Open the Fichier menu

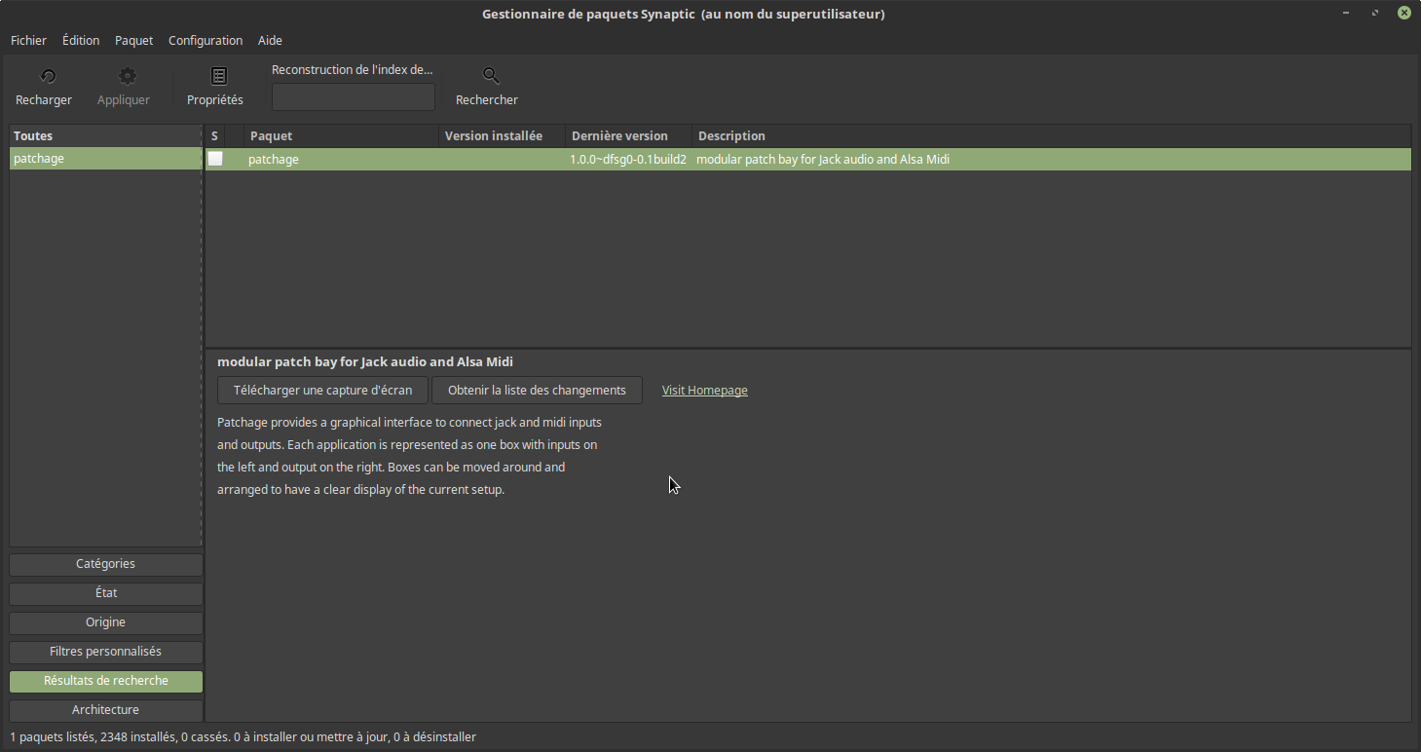pos(28,40)
